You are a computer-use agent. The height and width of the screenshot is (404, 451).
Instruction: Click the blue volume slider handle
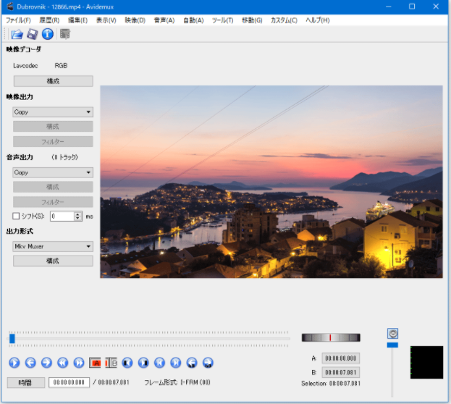click(x=392, y=345)
